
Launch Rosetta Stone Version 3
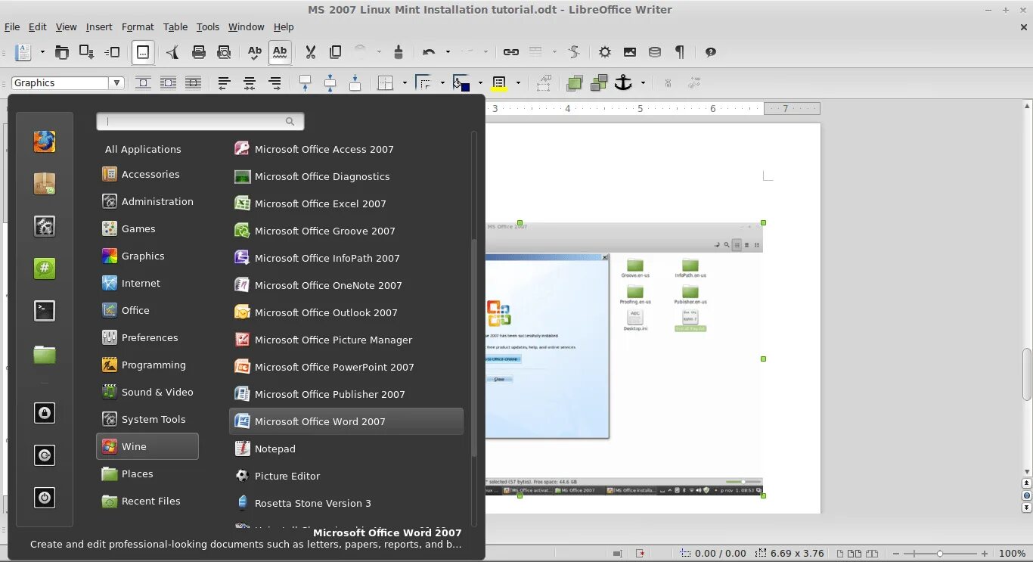coord(346,503)
